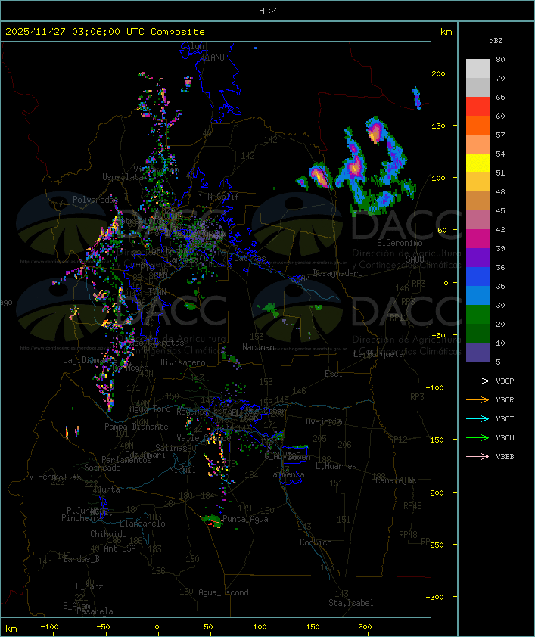The image size is (535, 637).
Task: Click the -300 tick on vertical axis
Action: 437,597
